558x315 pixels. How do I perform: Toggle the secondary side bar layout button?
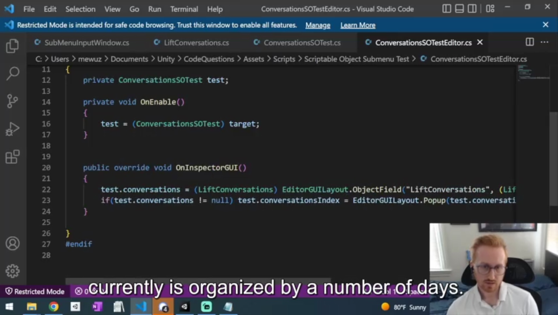point(472,9)
